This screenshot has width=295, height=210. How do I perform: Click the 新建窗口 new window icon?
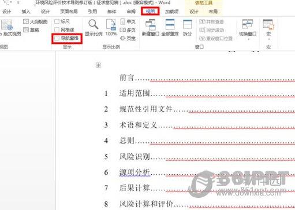(151, 28)
